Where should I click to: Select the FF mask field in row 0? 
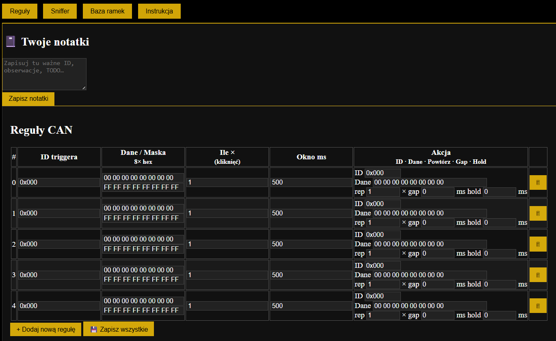[143, 187]
